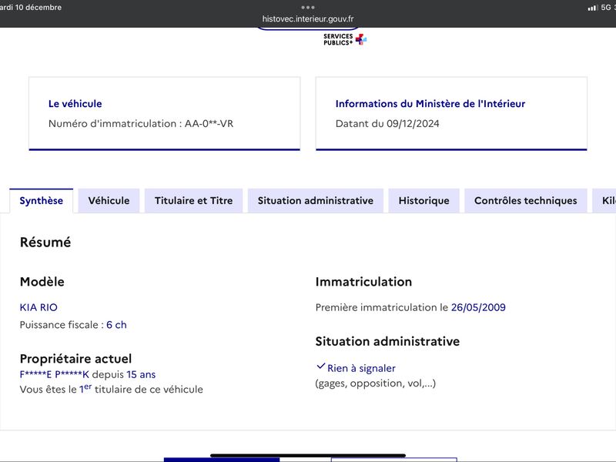Click the registration number AA-0**-VR line
The width and height of the screenshot is (616, 462).
coord(141,124)
